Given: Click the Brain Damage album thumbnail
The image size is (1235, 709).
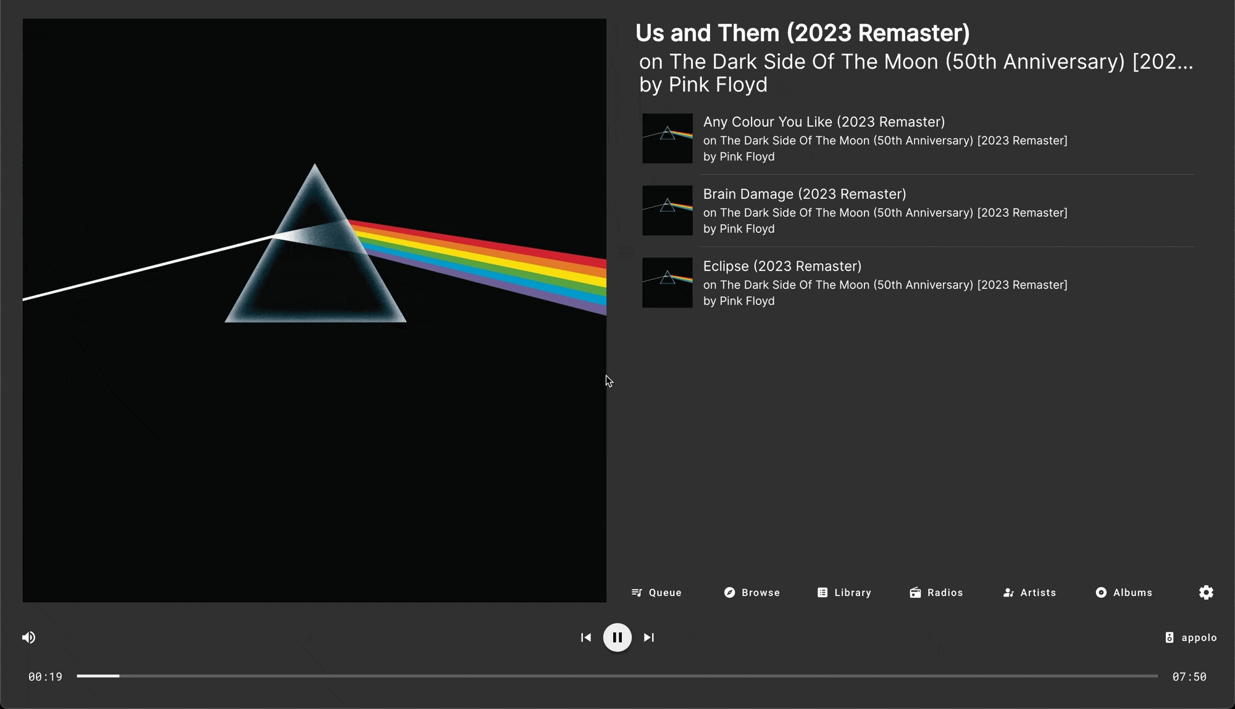Looking at the screenshot, I should [x=667, y=211].
